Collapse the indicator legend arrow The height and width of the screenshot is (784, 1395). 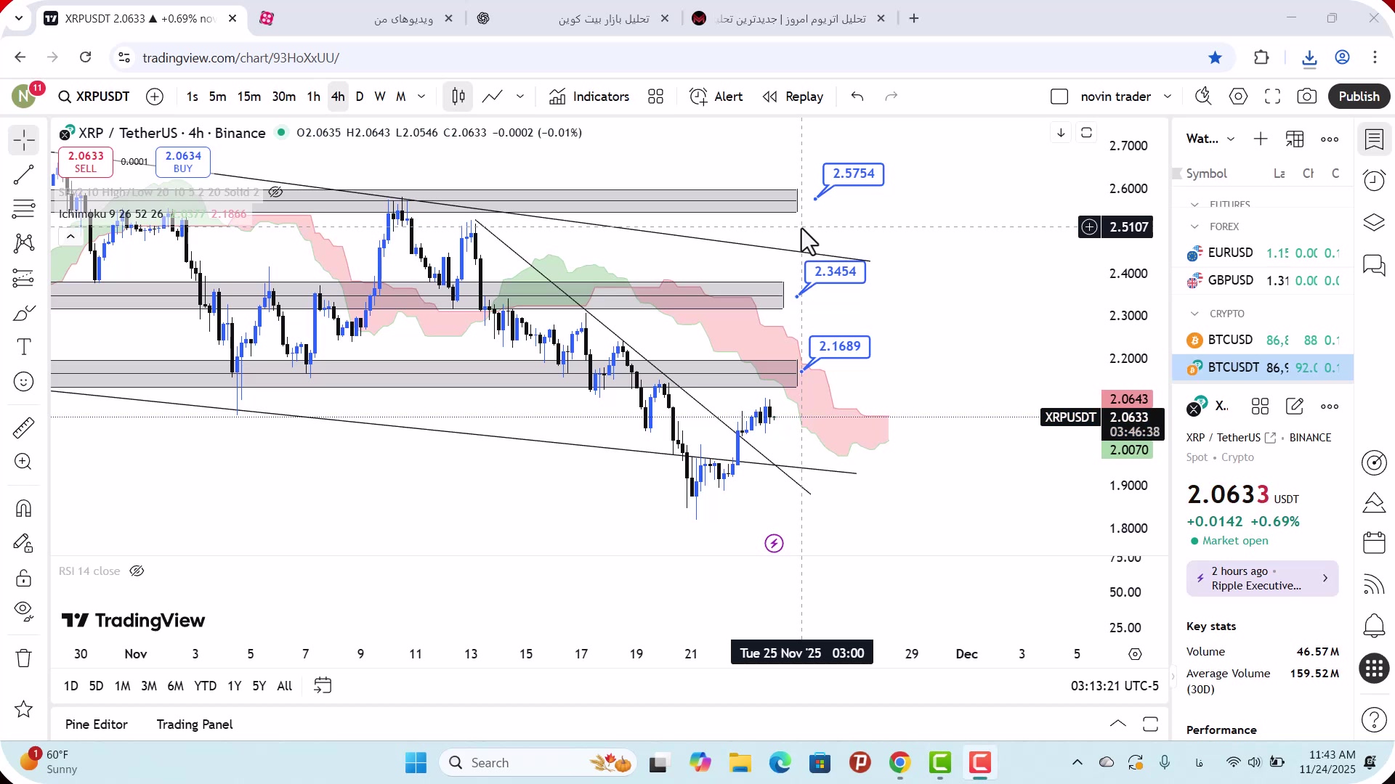70,237
